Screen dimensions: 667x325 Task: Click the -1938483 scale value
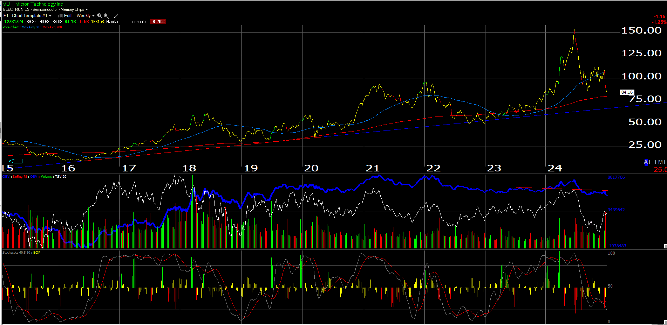coord(617,246)
